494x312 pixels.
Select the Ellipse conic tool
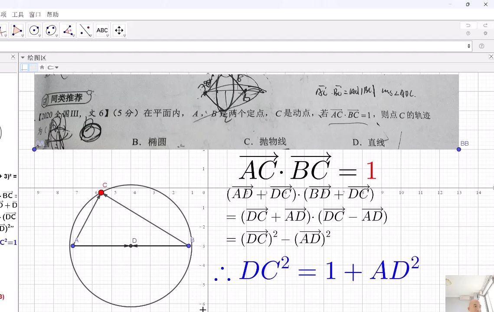point(51,30)
